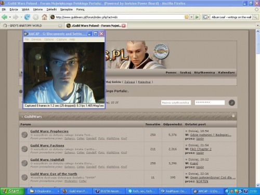Click the Windows Start button
Viewport: 260px width, 195px height.
coord(12,191)
